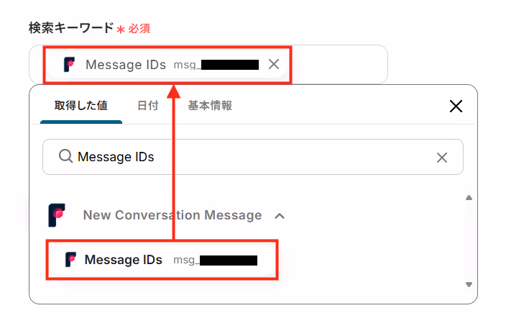Click the Message IDs chip label in the keyword field
The height and width of the screenshot is (326, 506).
[x=126, y=65]
